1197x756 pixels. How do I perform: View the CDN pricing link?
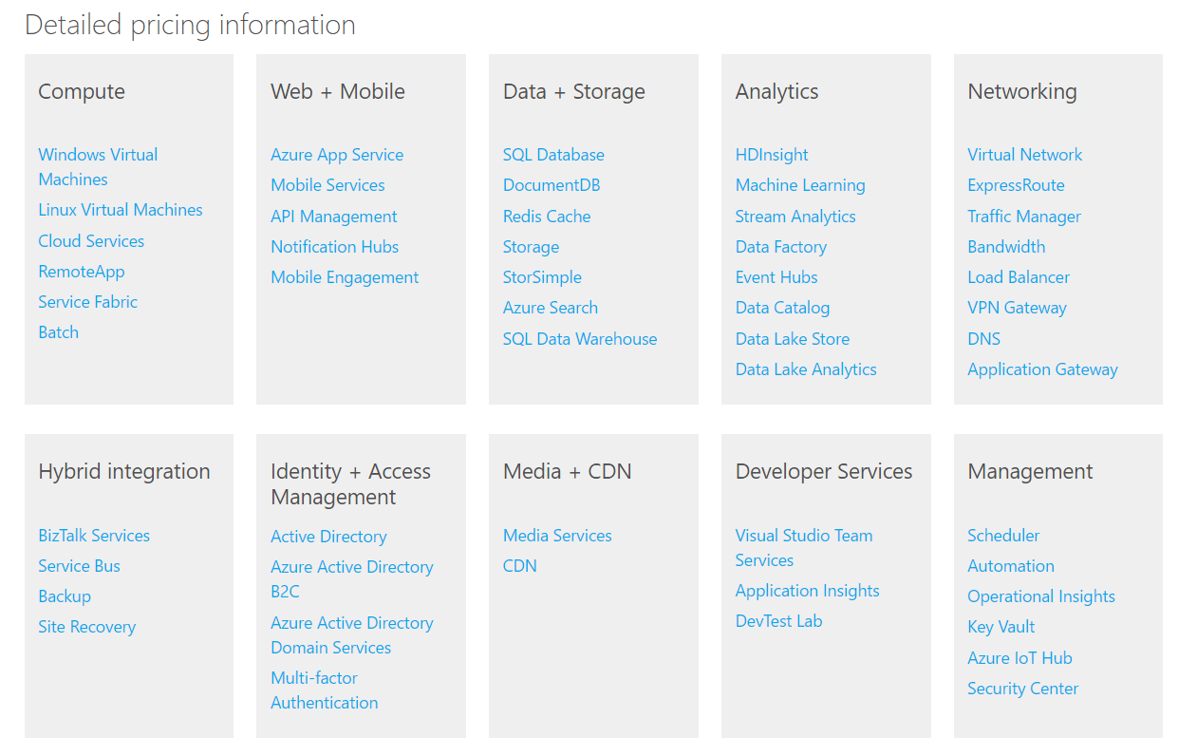(518, 565)
